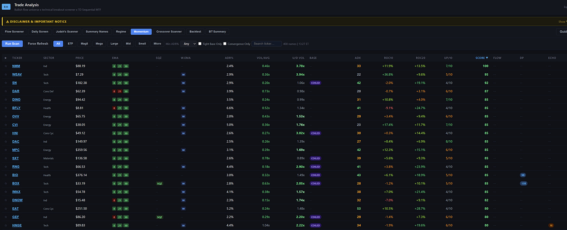This screenshot has width=567, height=230.
Task: Select the ETF filter toggle
Action: click(70, 44)
